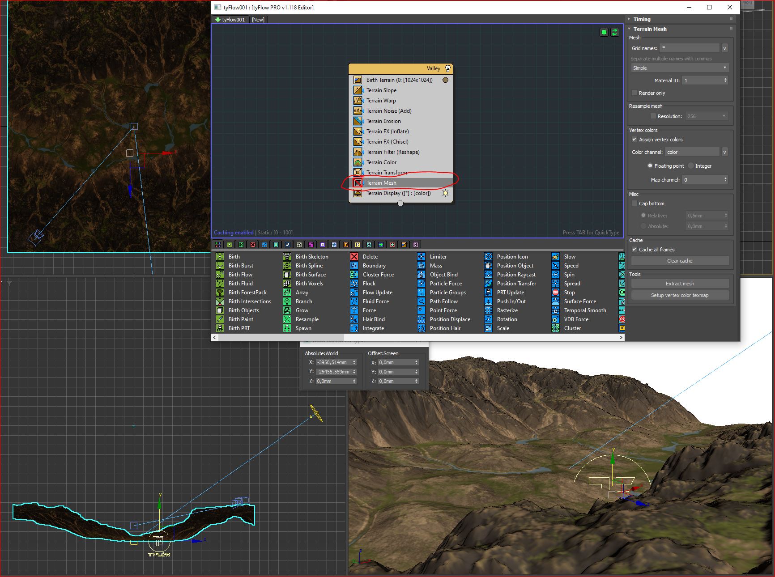This screenshot has width=775, height=577.
Task: Click the Terrain FX (Chisel) icon
Action: pyautogui.click(x=358, y=142)
